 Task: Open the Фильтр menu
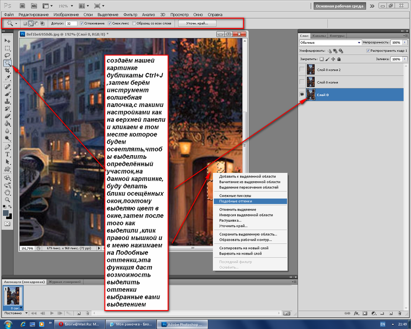click(x=130, y=15)
